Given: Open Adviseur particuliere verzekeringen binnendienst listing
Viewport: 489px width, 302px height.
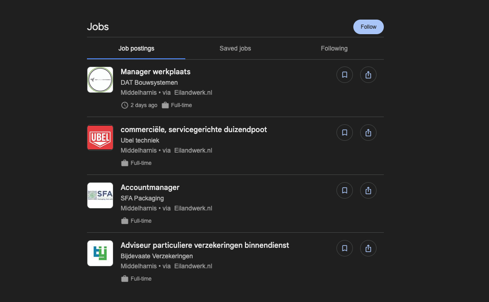Looking at the screenshot, I should (x=204, y=245).
